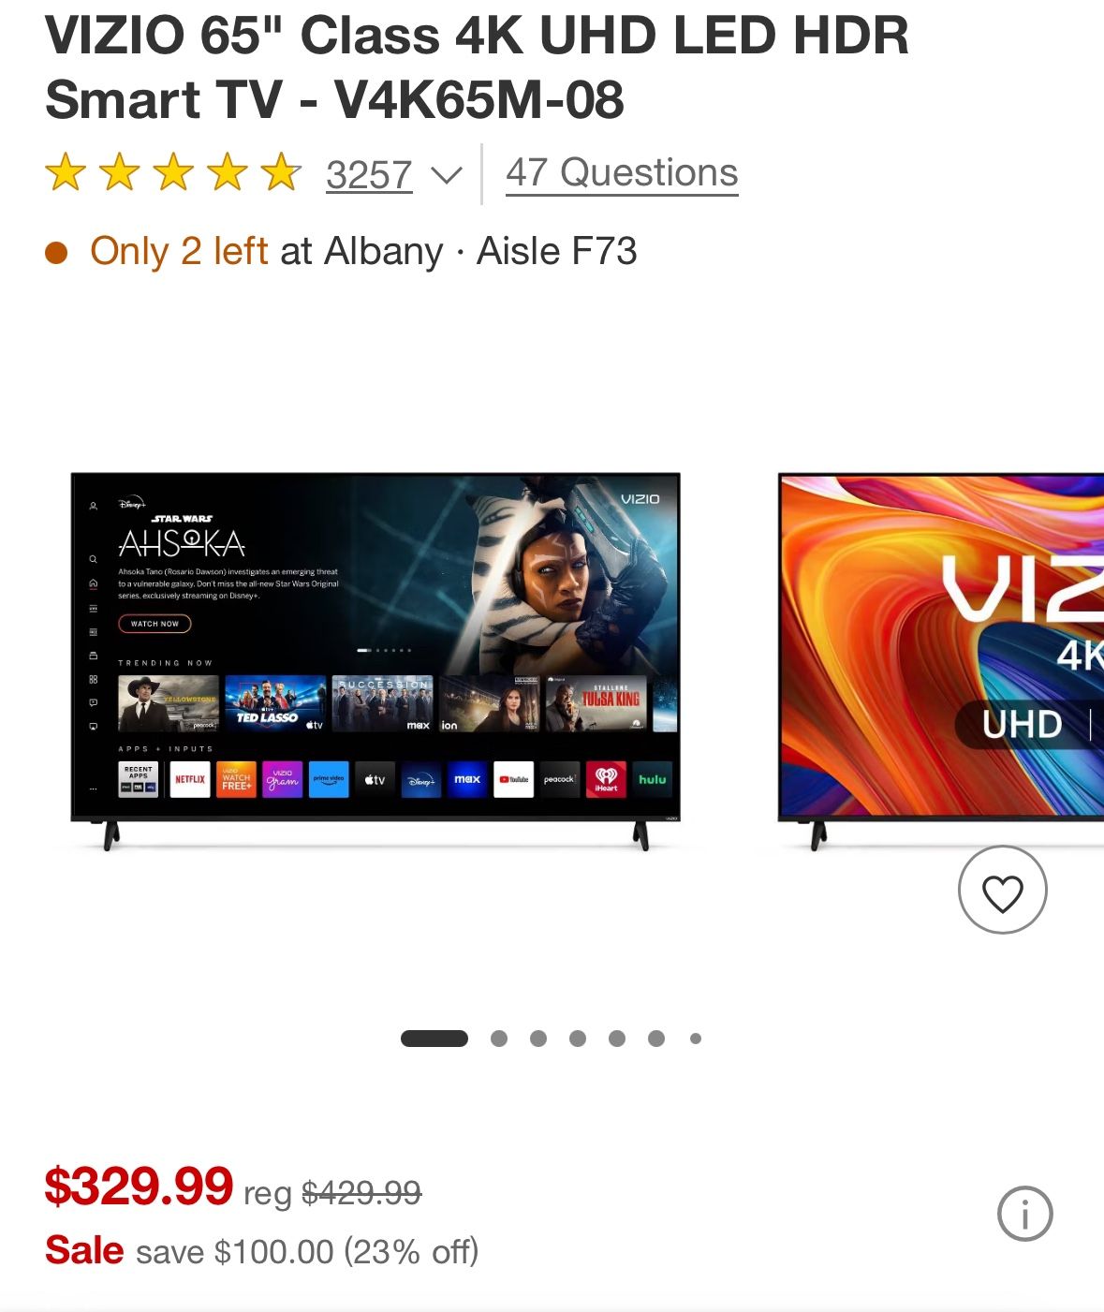Go to the second carousel dot
Image resolution: width=1104 pixels, height=1312 pixels.
tap(499, 1039)
